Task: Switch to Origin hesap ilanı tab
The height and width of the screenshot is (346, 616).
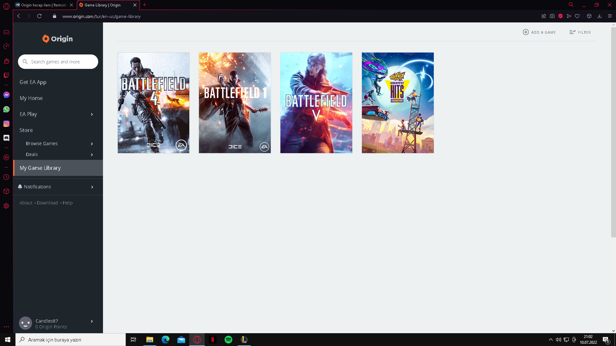Action: [x=44, y=5]
